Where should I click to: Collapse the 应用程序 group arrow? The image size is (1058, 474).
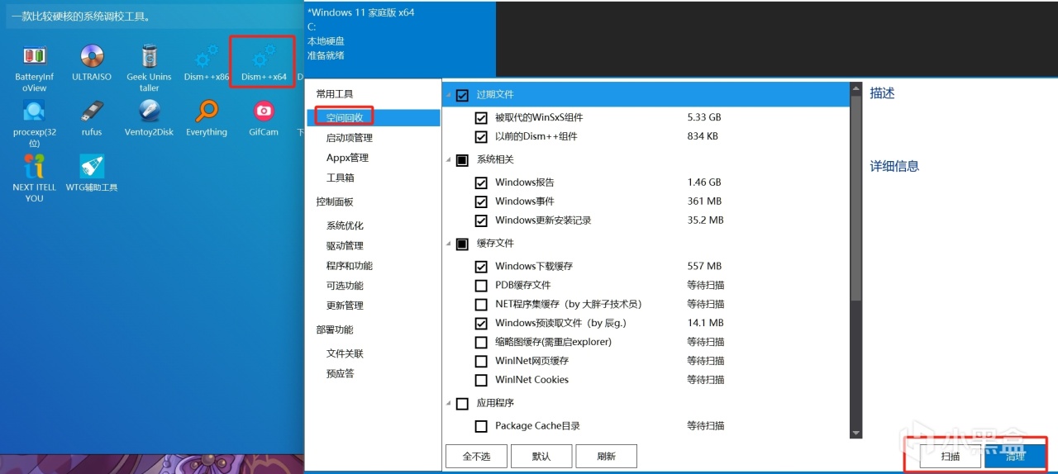pyautogui.click(x=449, y=404)
